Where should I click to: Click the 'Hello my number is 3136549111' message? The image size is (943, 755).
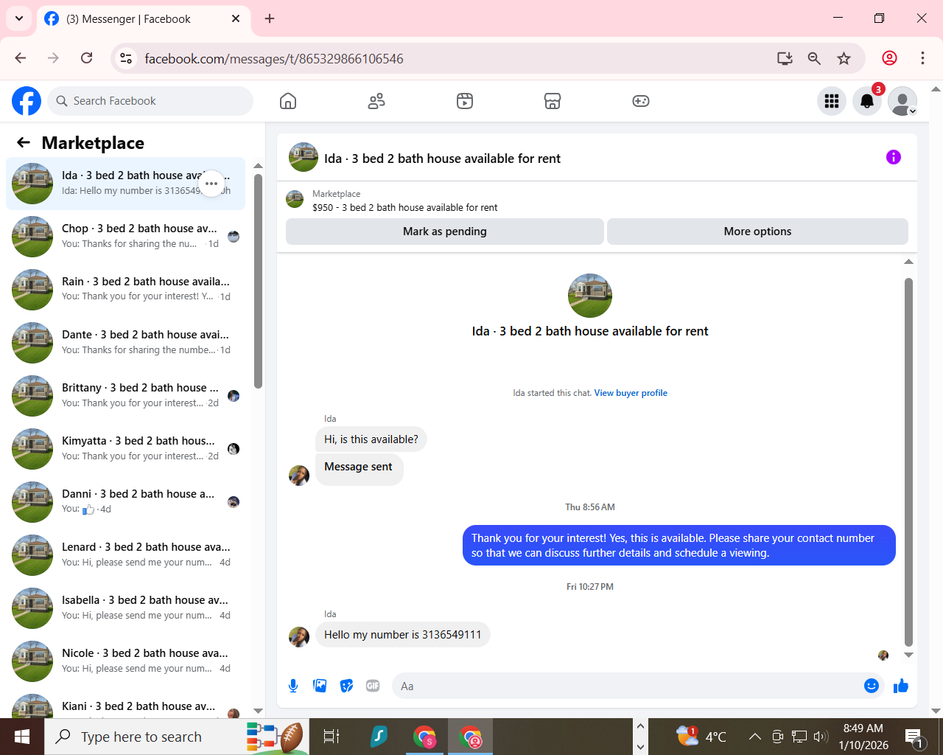click(402, 635)
